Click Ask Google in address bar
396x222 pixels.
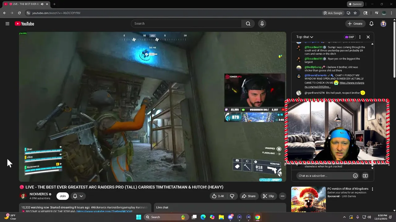tap(333, 13)
